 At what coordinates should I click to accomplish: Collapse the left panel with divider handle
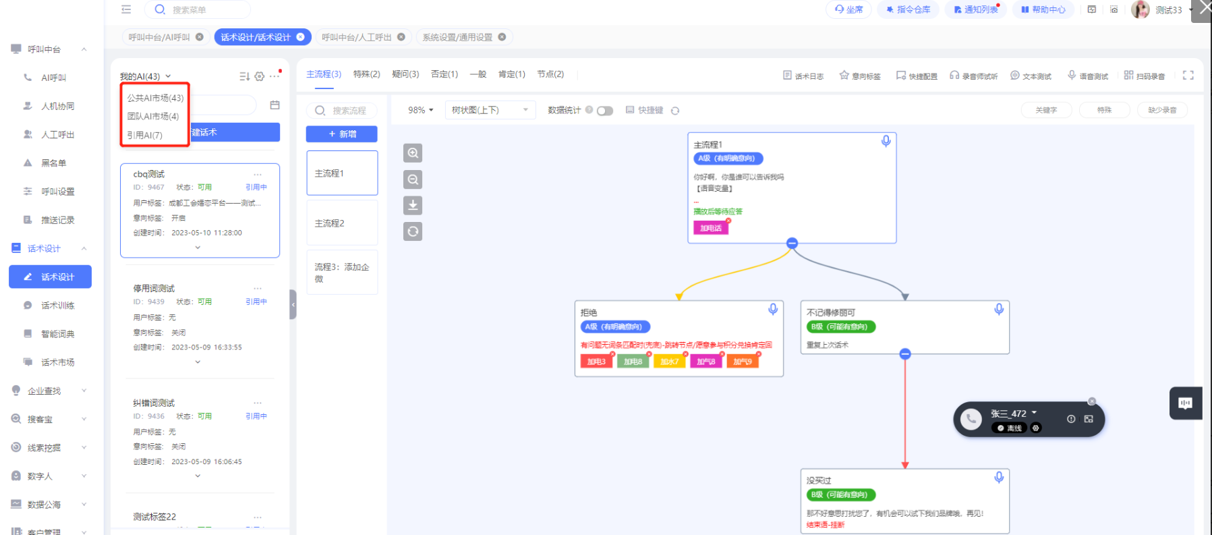[293, 304]
